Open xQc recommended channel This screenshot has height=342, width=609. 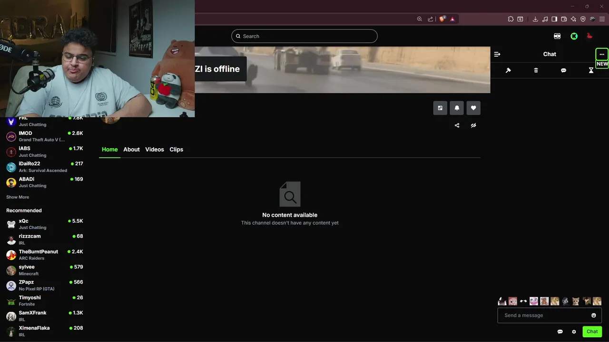[x=45, y=224]
